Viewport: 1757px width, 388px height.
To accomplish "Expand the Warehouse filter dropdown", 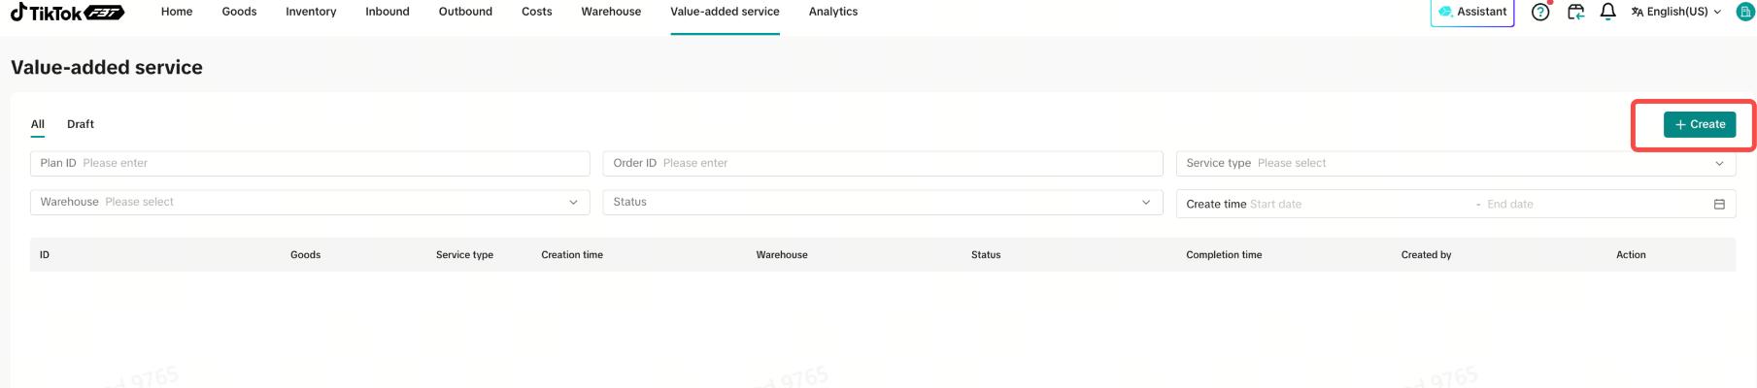I will 310,202.
